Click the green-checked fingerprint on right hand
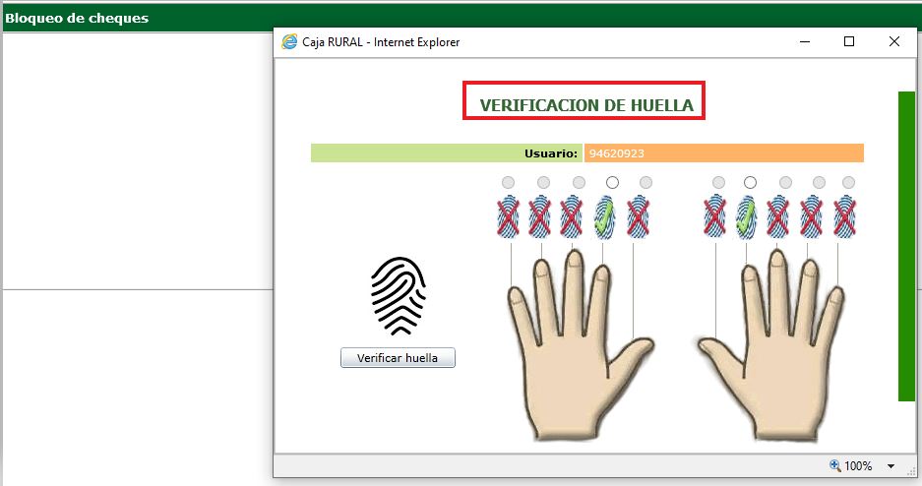Image resolution: width=922 pixels, height=486 pixels. (x=747, y=217)
